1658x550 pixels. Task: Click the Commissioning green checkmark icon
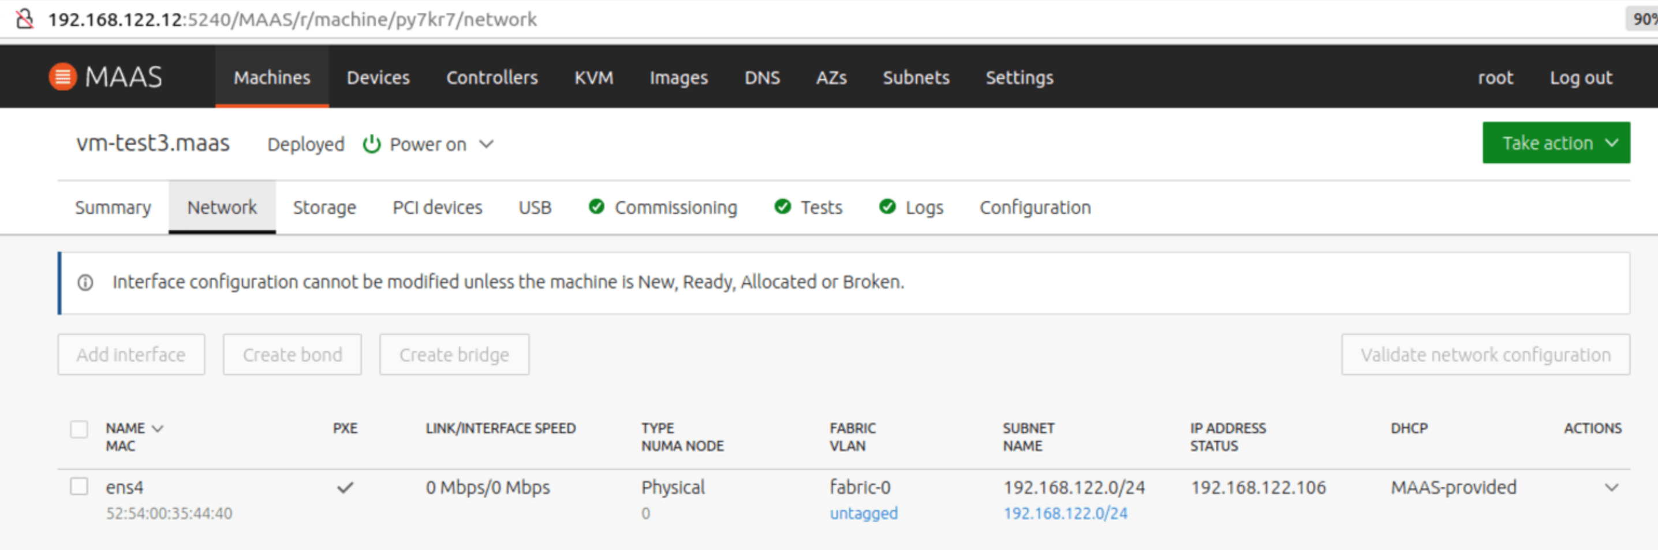pyautogui.click(x=596, y=207)
